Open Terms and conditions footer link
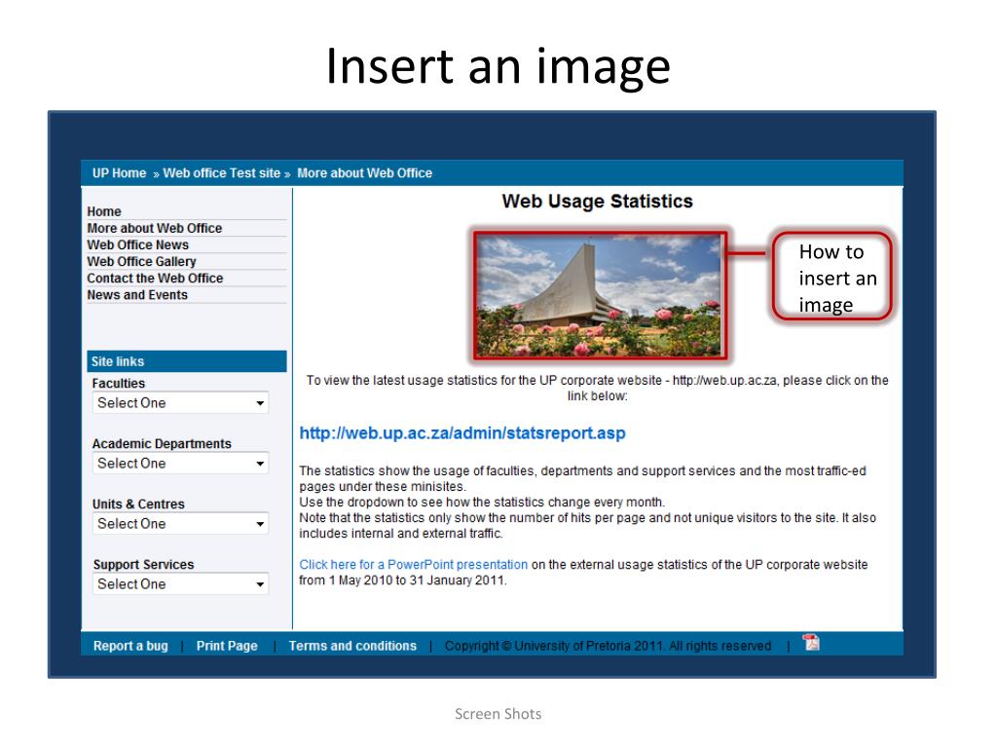 (352, 646)
